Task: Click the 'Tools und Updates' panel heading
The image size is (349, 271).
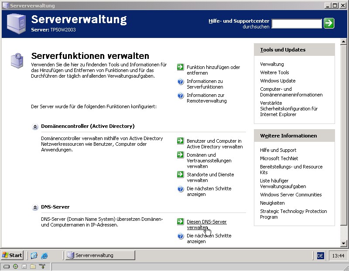Action: point(283,50)
